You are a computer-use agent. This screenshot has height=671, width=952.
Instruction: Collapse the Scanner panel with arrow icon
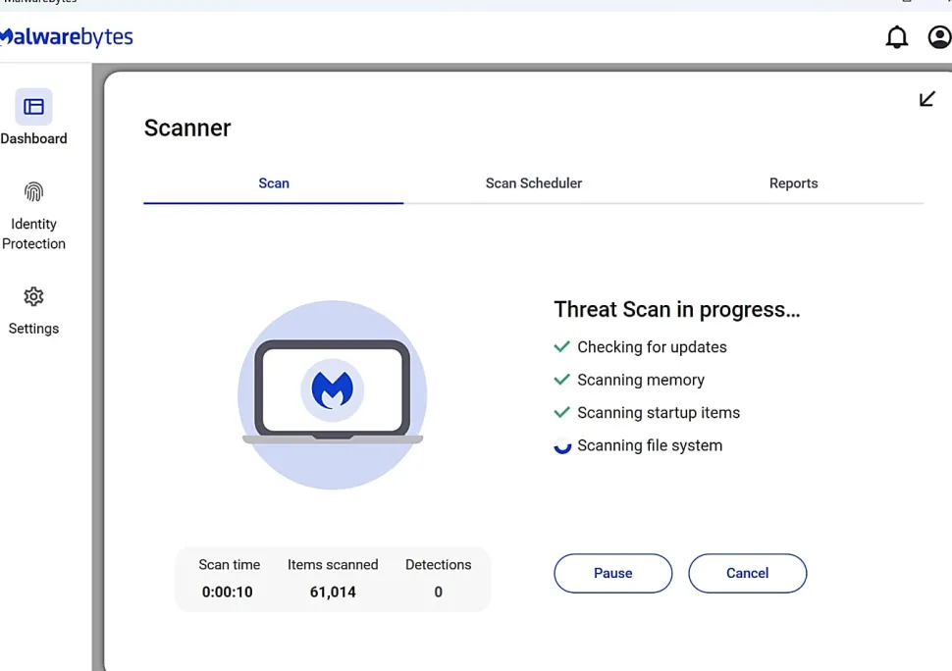(x=926, y=99)
